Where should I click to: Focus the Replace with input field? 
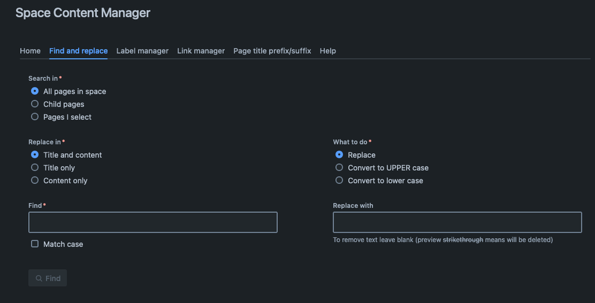point(457,222)
